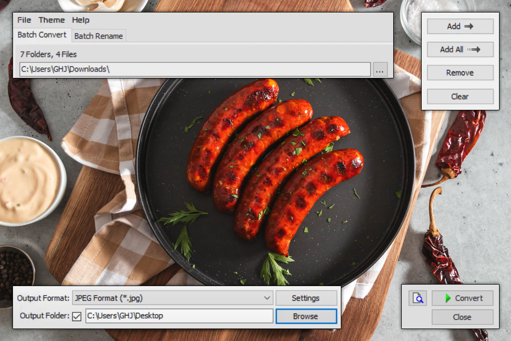
Task: Switch to the Batch Convert tab
Action: [x=42, y=35]
